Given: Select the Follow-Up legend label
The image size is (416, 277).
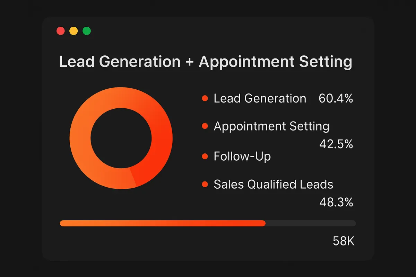Looking at the screenshot, I should click(242, 157).
